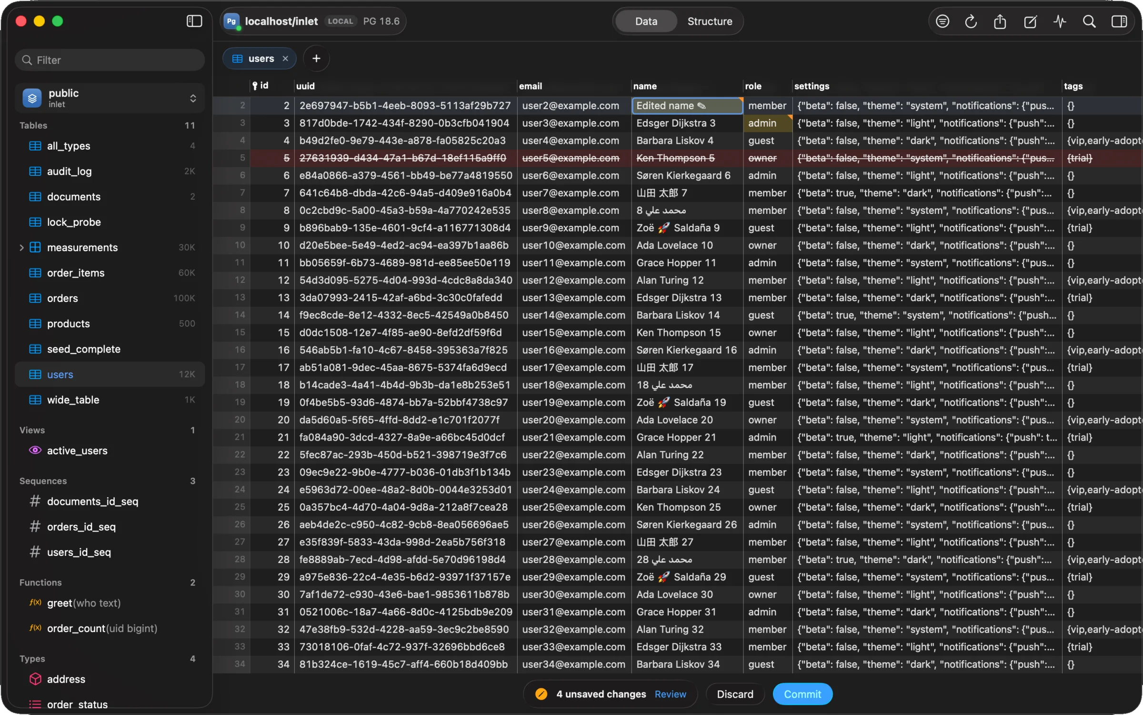Click user10@example.com cell
The image size is (1143, 715).
574,245
